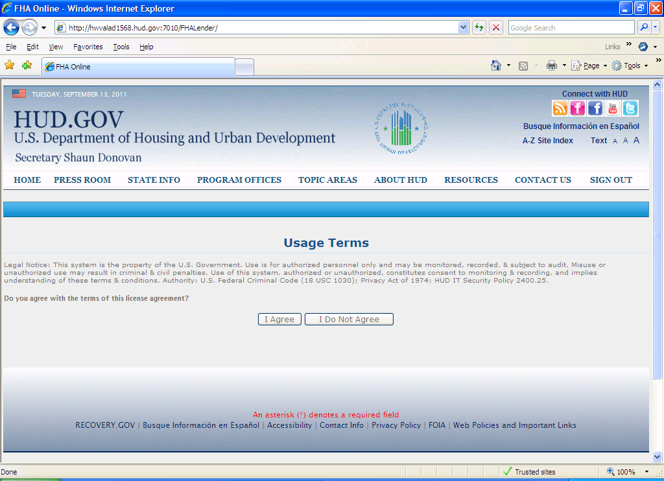The width and height of the screenshot is (664, 481).
Task: Click SIGN OUT in navigation
Action: pos(611,180)
